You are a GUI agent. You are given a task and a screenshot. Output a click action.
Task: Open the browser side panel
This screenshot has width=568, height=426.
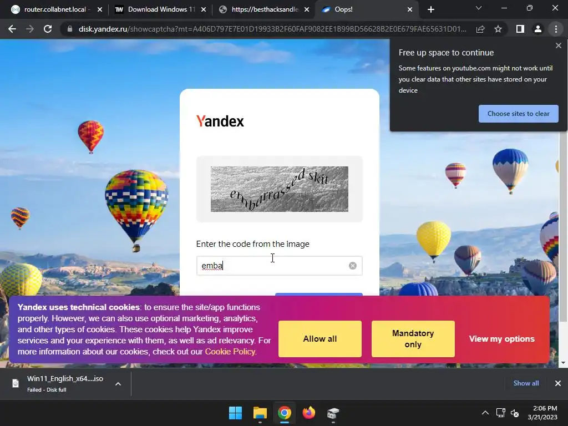point(520,29)
